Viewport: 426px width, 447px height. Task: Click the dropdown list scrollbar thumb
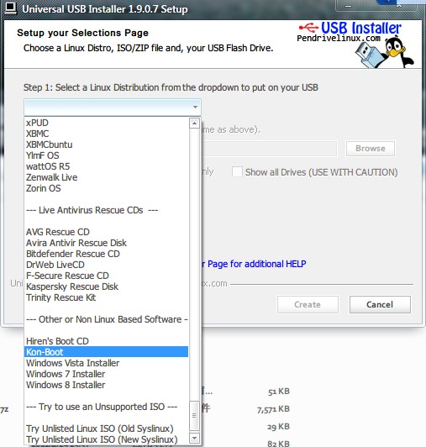[x=194, y=416]
